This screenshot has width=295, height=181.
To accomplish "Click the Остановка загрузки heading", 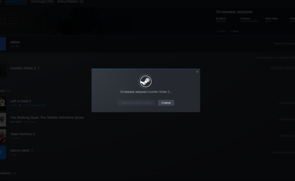I will [x=234, y=12].
